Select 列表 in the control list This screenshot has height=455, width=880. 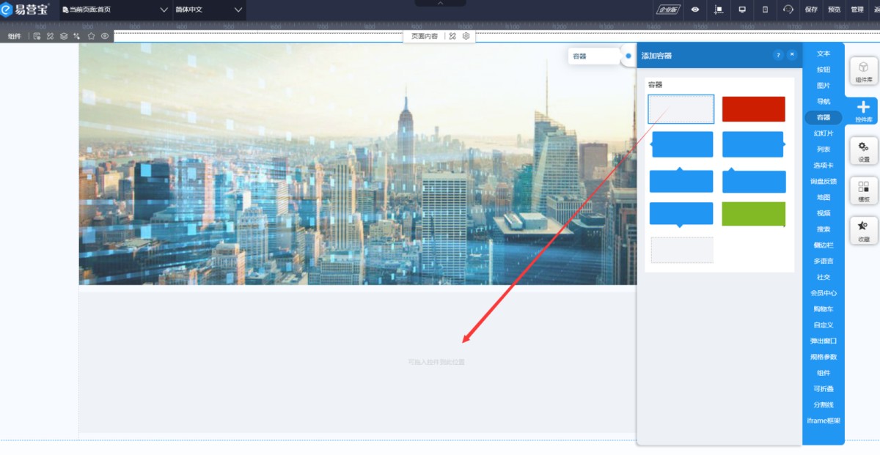(824, 149)
